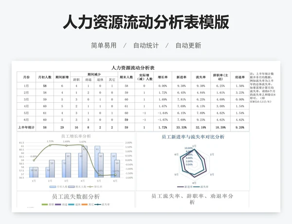Select the 自动更新 subtitle text
Image resolution: width=292 pixels, height=224 pixels.
(188, 45)
